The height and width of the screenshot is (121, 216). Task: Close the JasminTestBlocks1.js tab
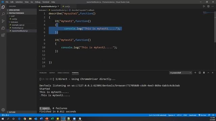point(58,6)
